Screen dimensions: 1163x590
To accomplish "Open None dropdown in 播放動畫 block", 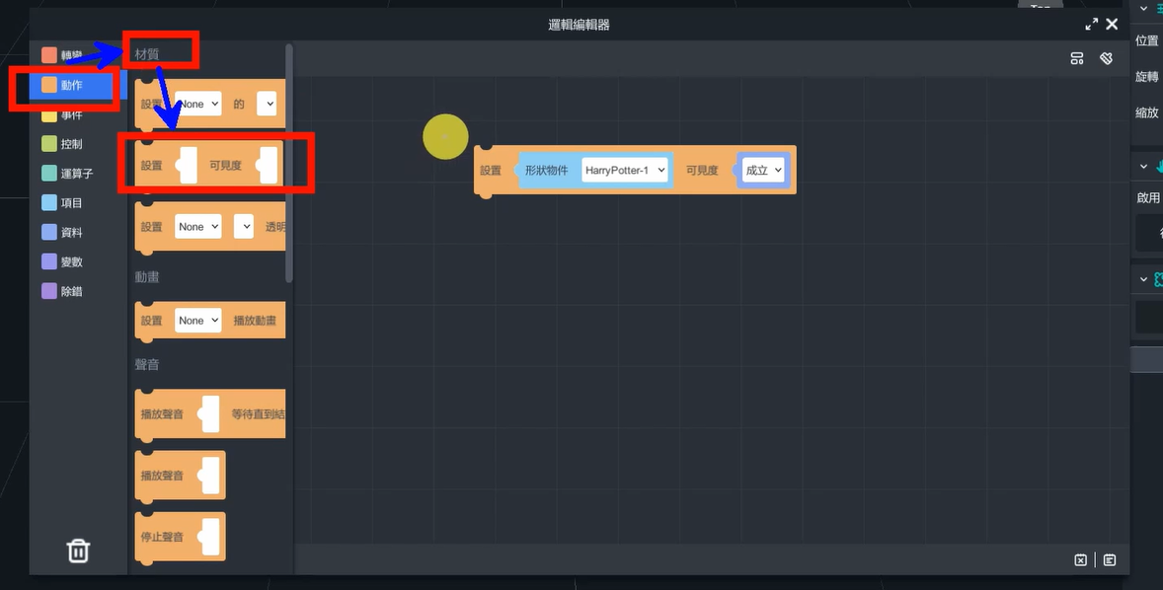I will coord(197,321).
